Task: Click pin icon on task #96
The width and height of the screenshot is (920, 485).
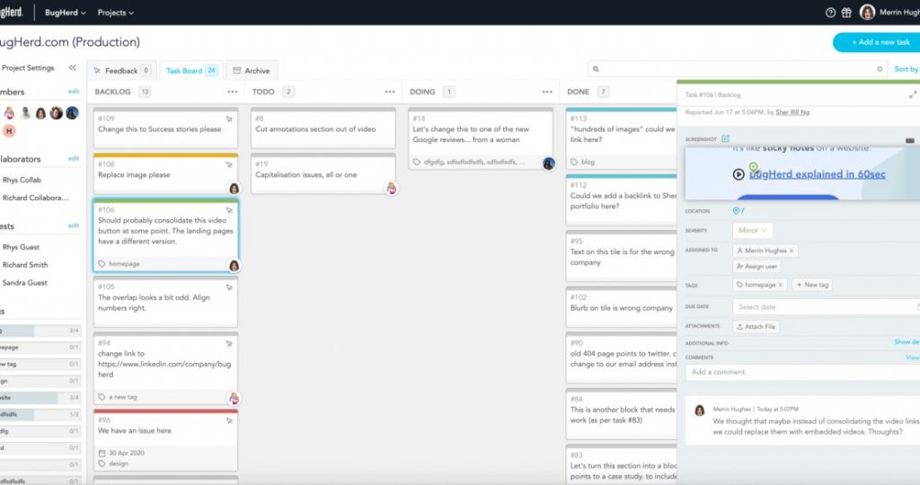Action: 229,420
